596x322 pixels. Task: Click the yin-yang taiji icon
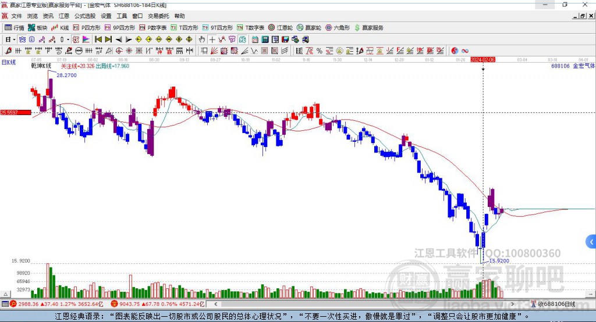(x=455, y=51)
